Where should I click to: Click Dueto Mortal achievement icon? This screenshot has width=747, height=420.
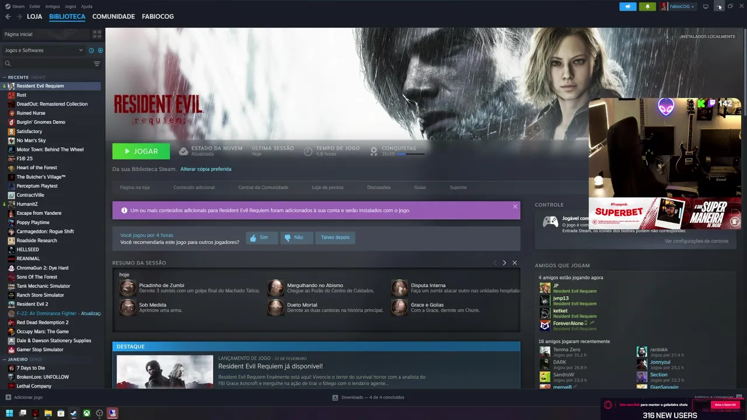275,307
